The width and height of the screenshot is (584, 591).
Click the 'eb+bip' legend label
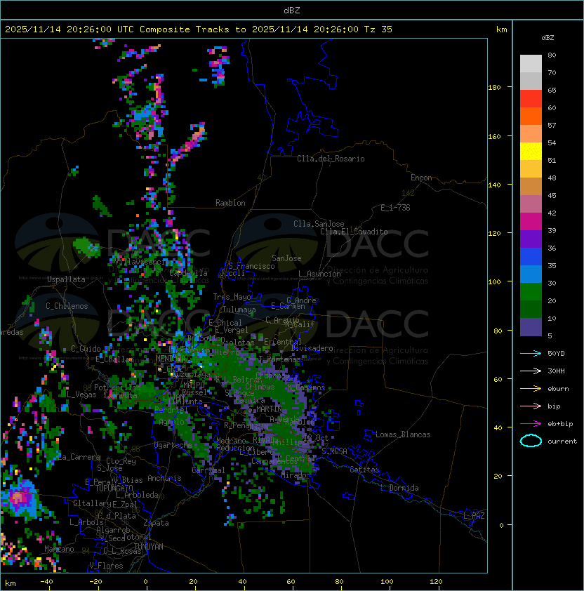[560, 424]
